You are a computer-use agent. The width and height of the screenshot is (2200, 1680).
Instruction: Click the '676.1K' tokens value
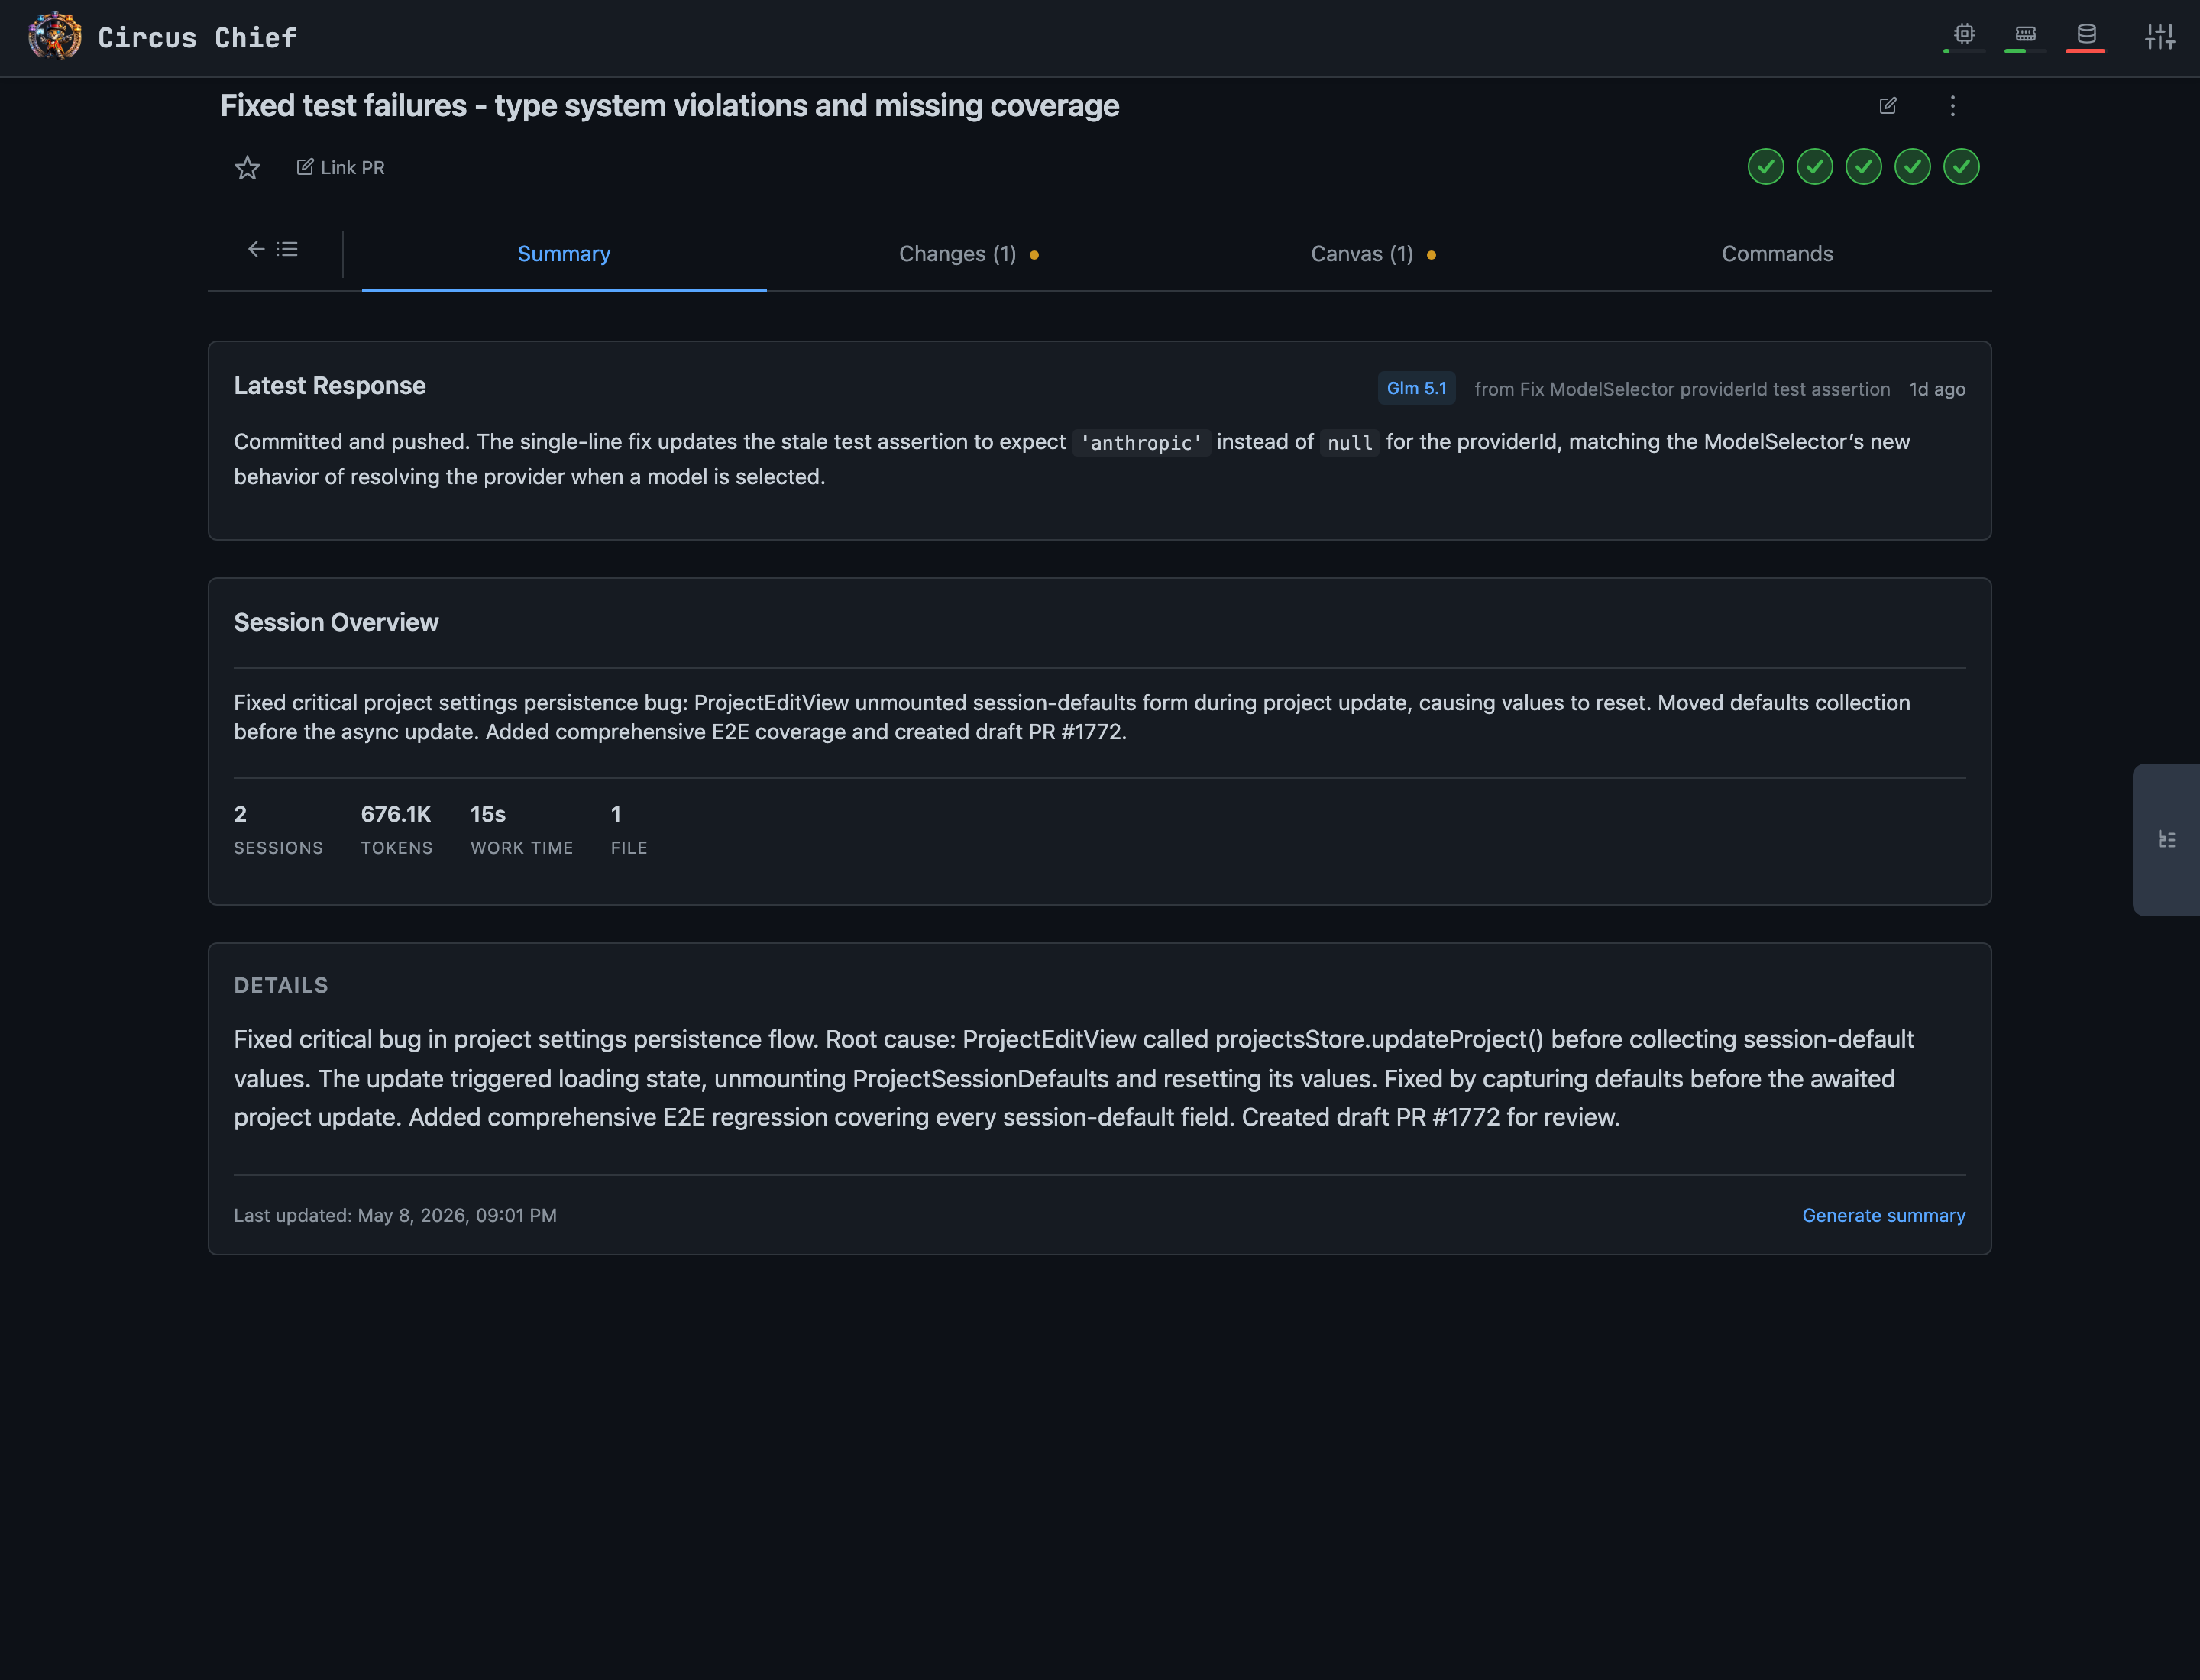tap(395, 814)
